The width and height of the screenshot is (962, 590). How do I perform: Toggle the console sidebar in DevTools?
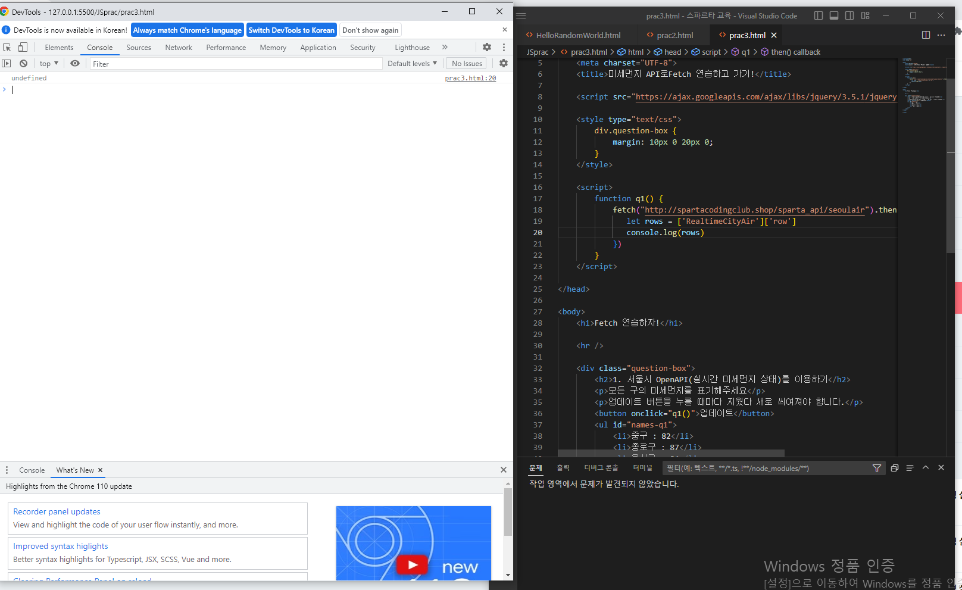click(7, 63)
